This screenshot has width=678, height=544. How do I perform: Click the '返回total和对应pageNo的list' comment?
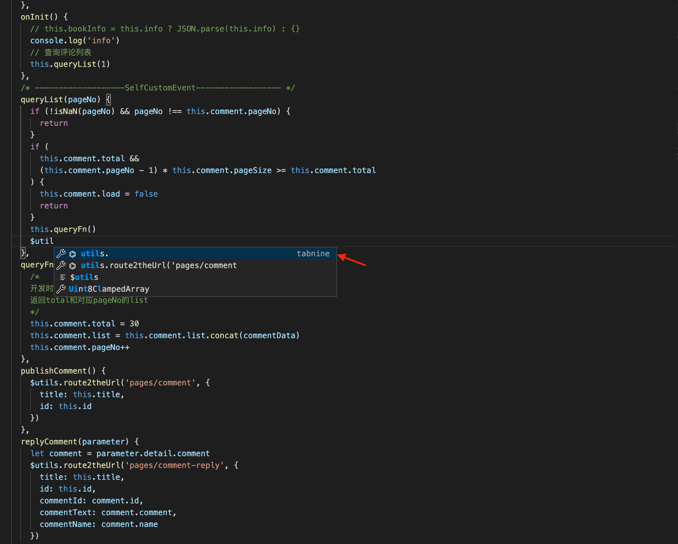[x=89, y=300]
